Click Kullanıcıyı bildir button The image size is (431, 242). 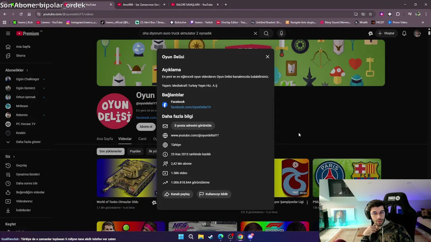[x=214, y=194]
